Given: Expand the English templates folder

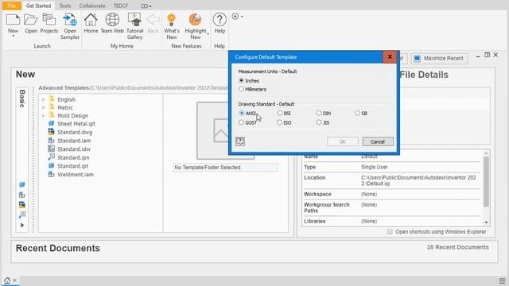Looking at the screenshot, I should tap(43, 99).
